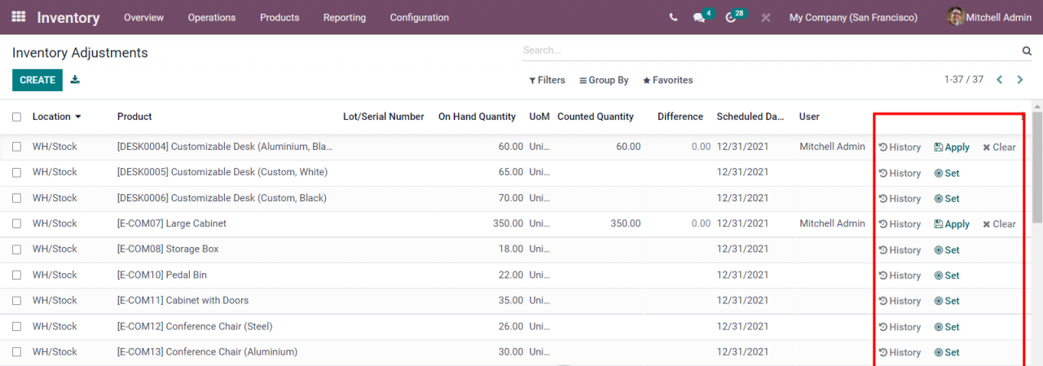This screenshot has height=366, width=1043.
Task: Open the Operations menu
Action: click(x=212, y=17)
